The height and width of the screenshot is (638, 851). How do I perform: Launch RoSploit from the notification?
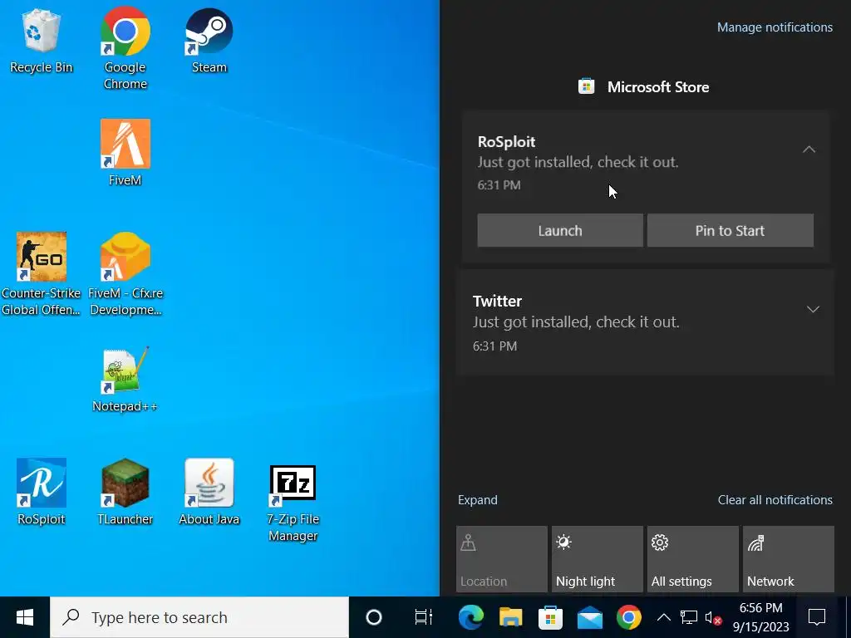[560, 231]
